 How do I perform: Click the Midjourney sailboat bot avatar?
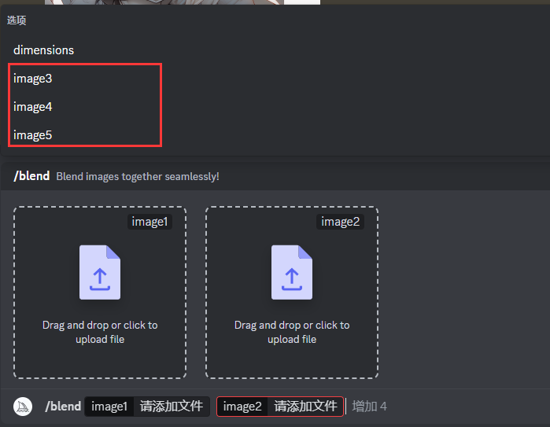click(23, 407)
